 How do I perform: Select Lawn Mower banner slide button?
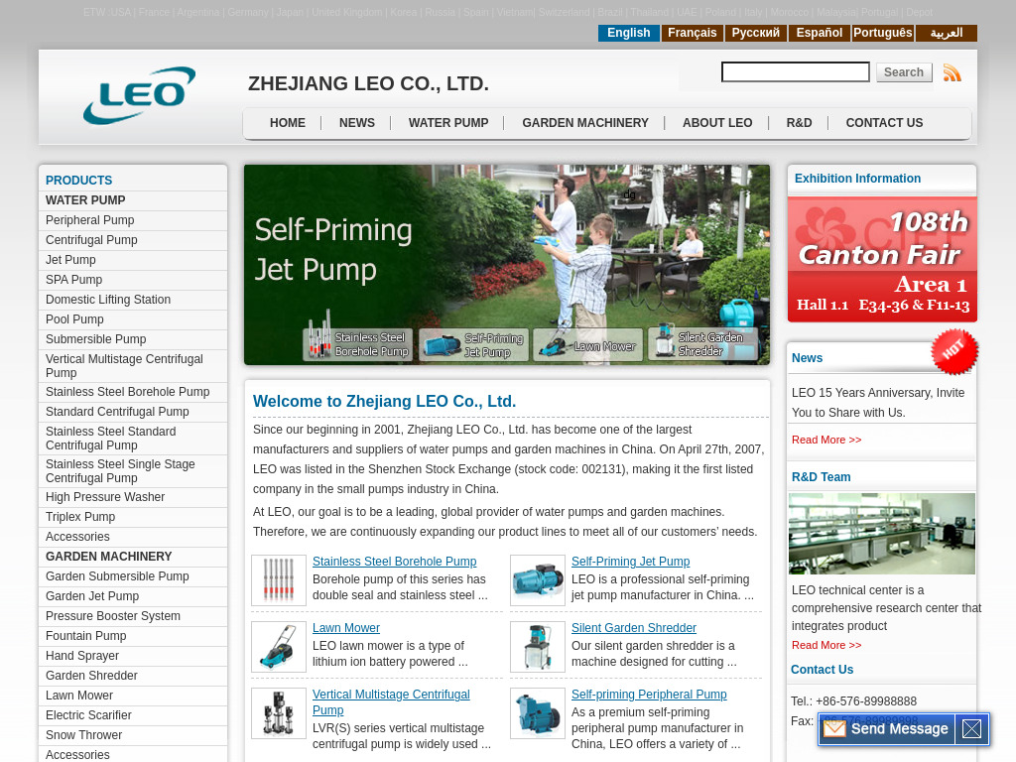pyautogui.click(x=587, y=344)
